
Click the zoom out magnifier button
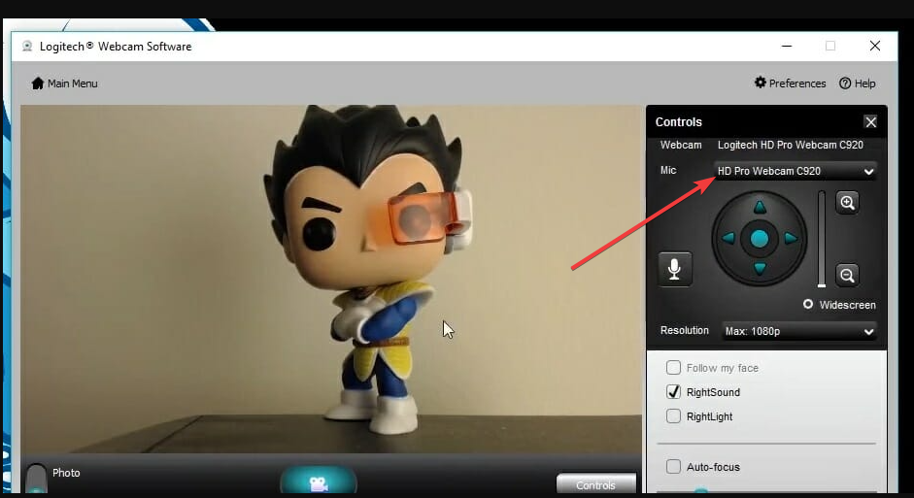tap(848, 275)
